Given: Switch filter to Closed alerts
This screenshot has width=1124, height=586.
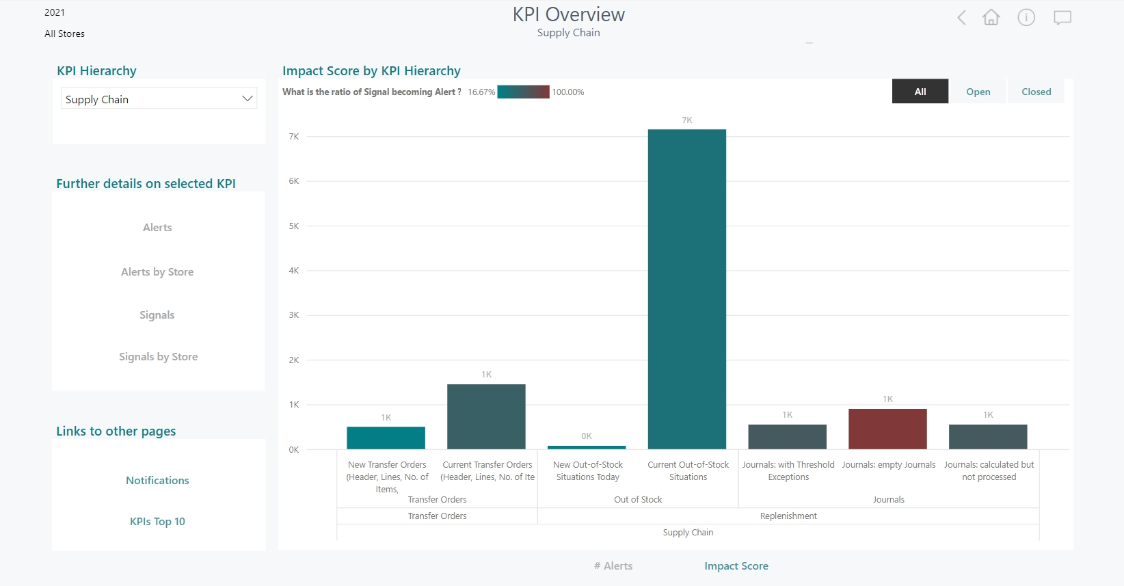Looking at the screenshot, I should click(x=1036, y=92).
